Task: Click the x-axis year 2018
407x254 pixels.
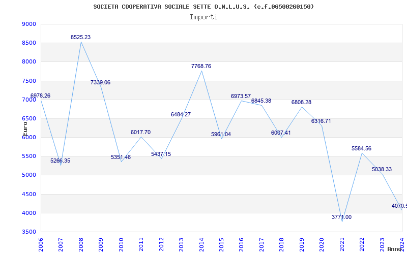Action: coord(282,244)
